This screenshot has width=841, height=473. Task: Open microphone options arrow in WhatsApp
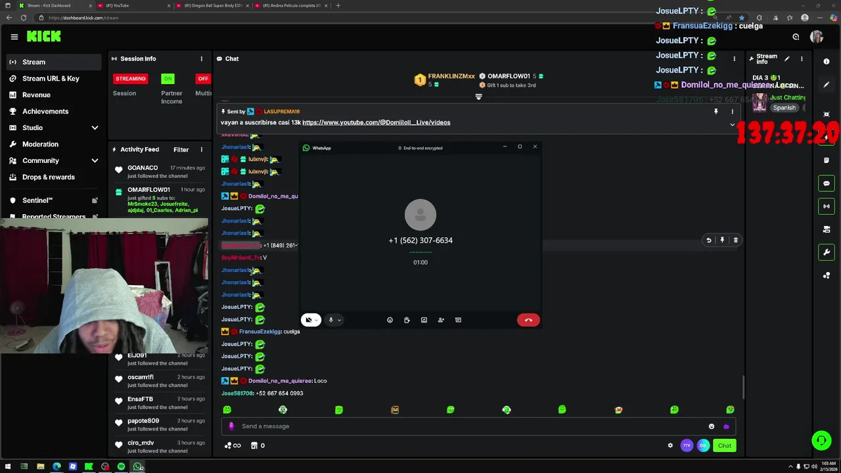point(339,321)
